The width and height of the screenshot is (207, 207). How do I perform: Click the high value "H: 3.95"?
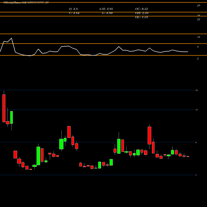[108, 9]
